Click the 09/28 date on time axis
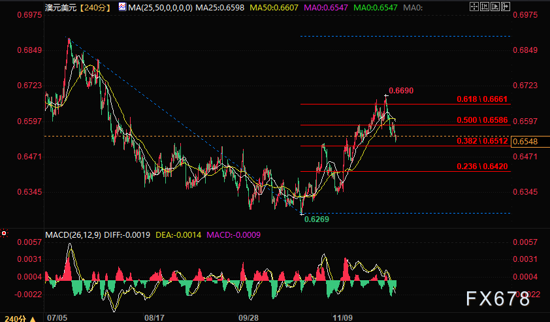The width and height of the screenshot is (550, 322). (248, 318)
